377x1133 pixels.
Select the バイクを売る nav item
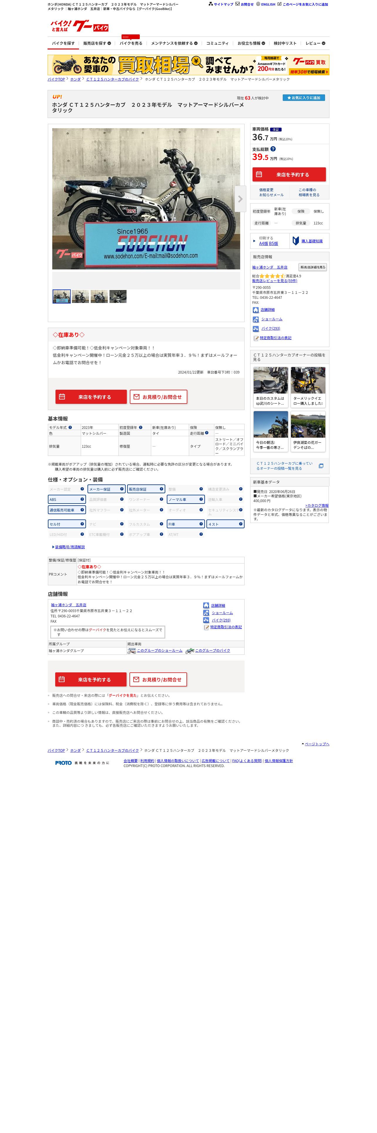pos(131,44)
